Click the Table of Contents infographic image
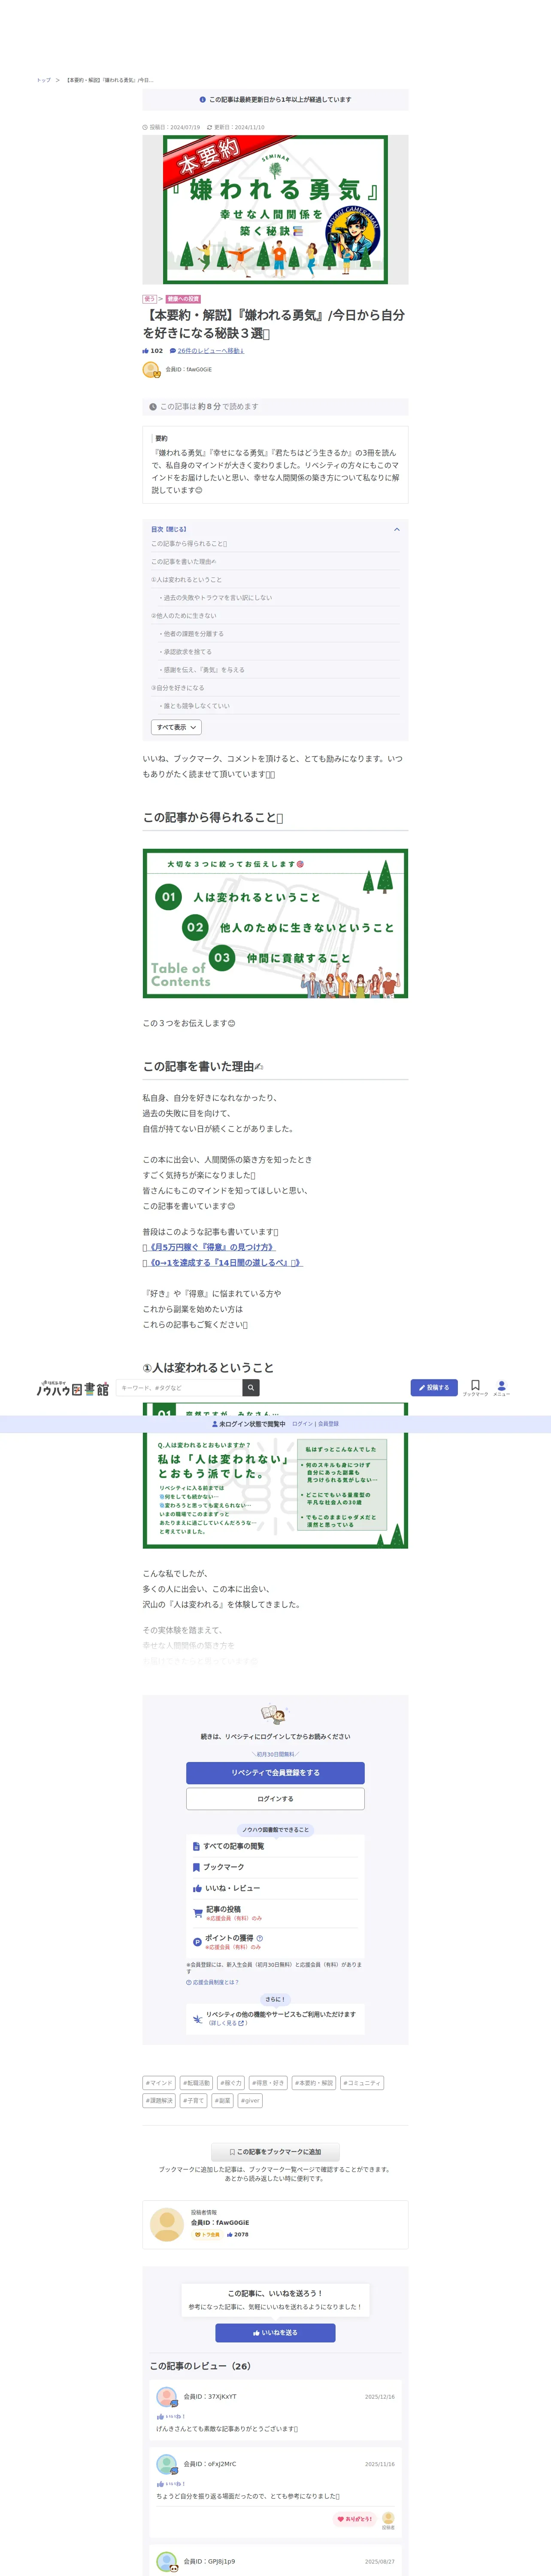Image resolution: width=551 pixels, height=2576 pixels. tap(275, 924)
